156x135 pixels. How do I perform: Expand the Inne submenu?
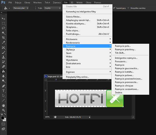tap(88, 67)
